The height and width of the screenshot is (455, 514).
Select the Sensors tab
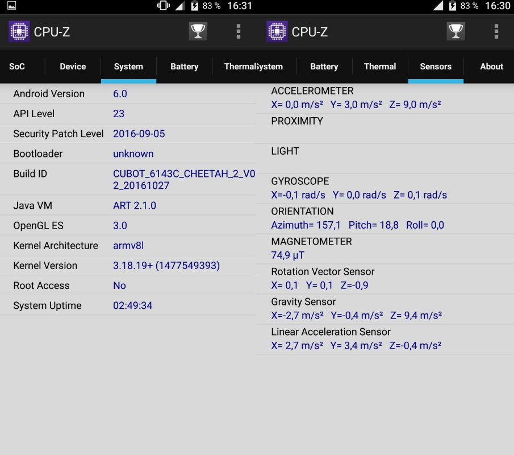tap(436, 67)
